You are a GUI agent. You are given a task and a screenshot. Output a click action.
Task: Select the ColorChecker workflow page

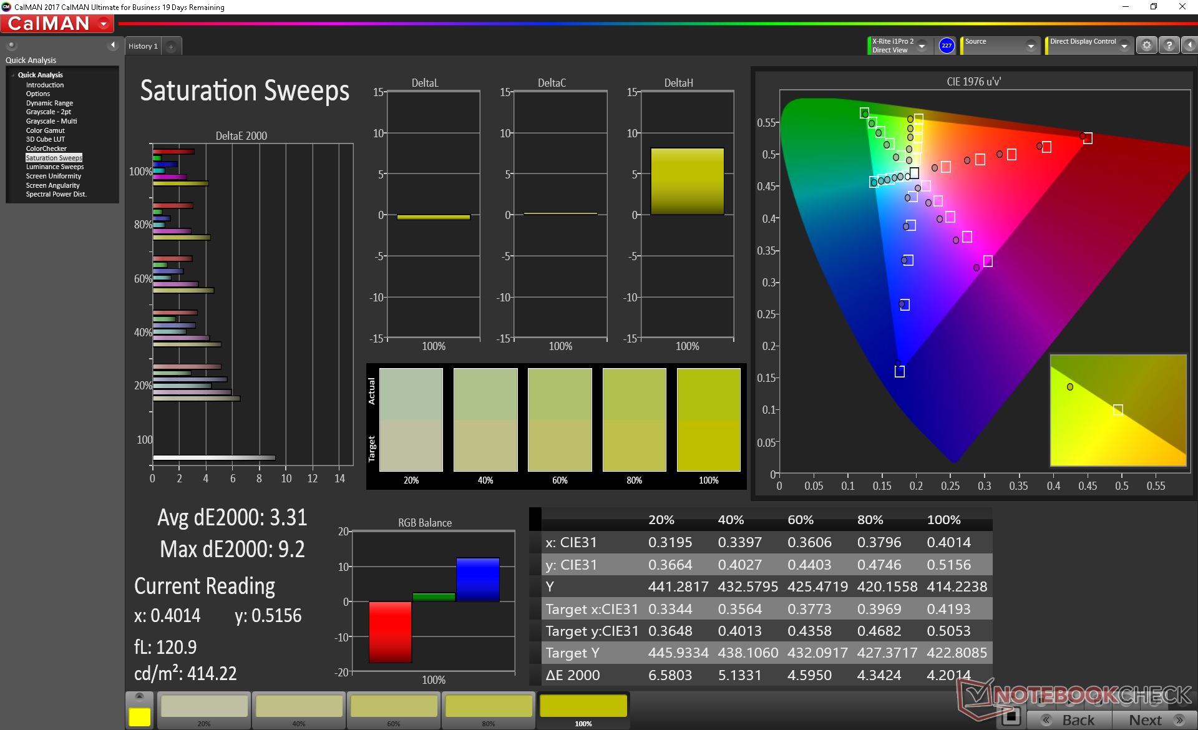coord(46,149)
